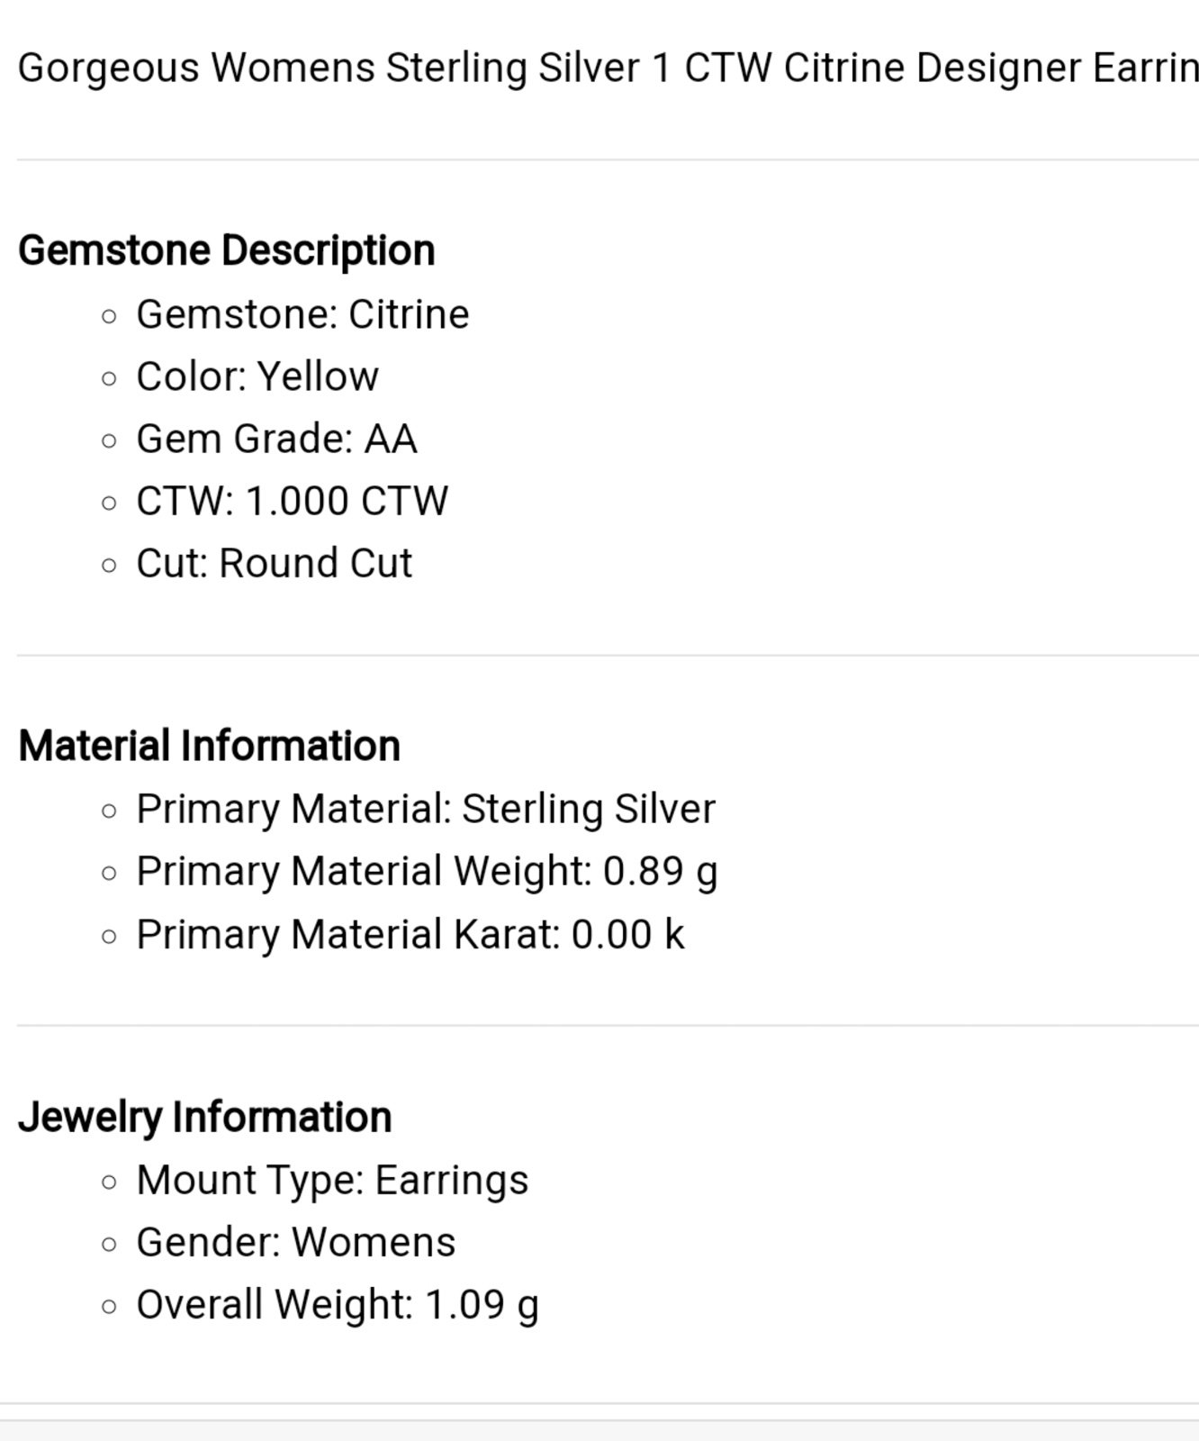
Task: Click the bullet beside 'Overall Weight: 1.09 g'
Action: tap(110, 1307)
